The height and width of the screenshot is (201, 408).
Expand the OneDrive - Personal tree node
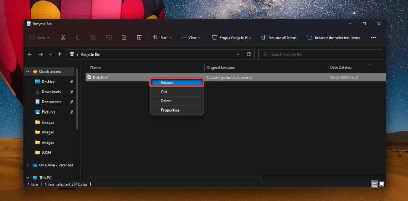(27, 165)
